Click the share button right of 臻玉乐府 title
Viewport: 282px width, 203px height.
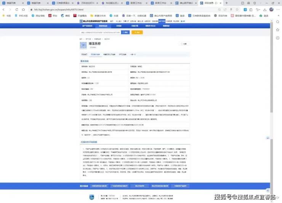[x=185, y=44]
